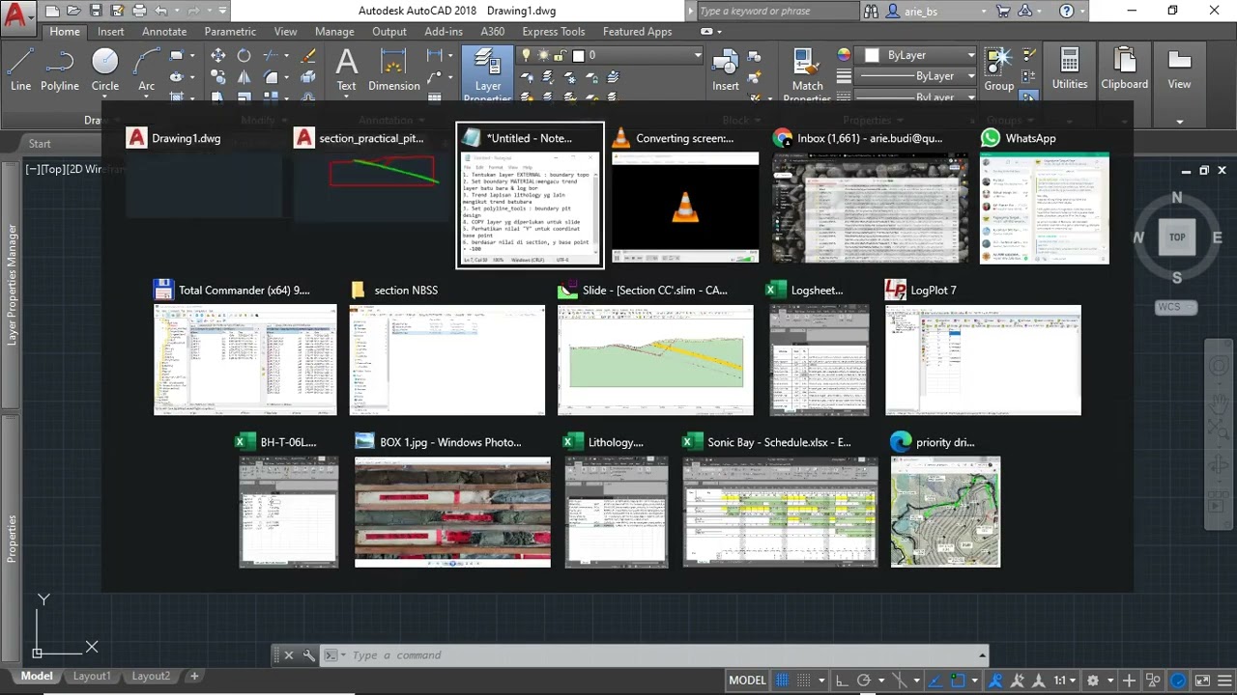This screenshot has width=1237, height=695.
Task: Select the Polyline tool
Action: coord(60,69)
